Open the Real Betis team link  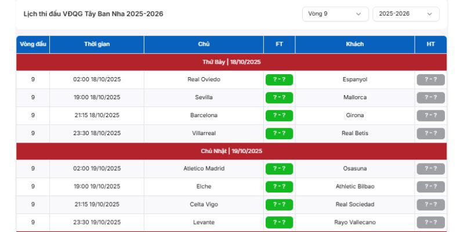click(x=355, y=133)
